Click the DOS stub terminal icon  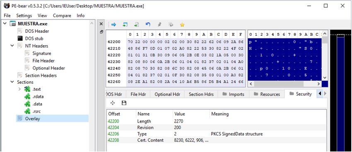click(x=20, y=39)
